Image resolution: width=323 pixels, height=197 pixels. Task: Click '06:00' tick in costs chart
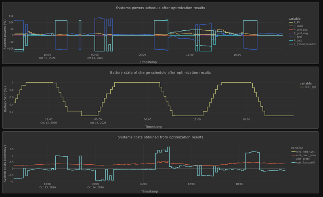[143, 184]
